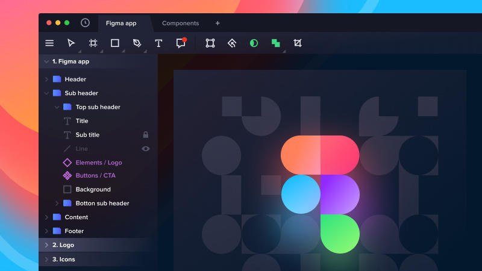
Task: Switch to the Components tab
Action: click(x=180, y=23)
